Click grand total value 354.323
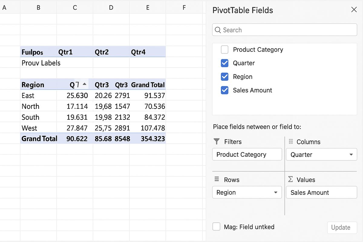Screen dimensions: 363x242 [x=153, y=139]
